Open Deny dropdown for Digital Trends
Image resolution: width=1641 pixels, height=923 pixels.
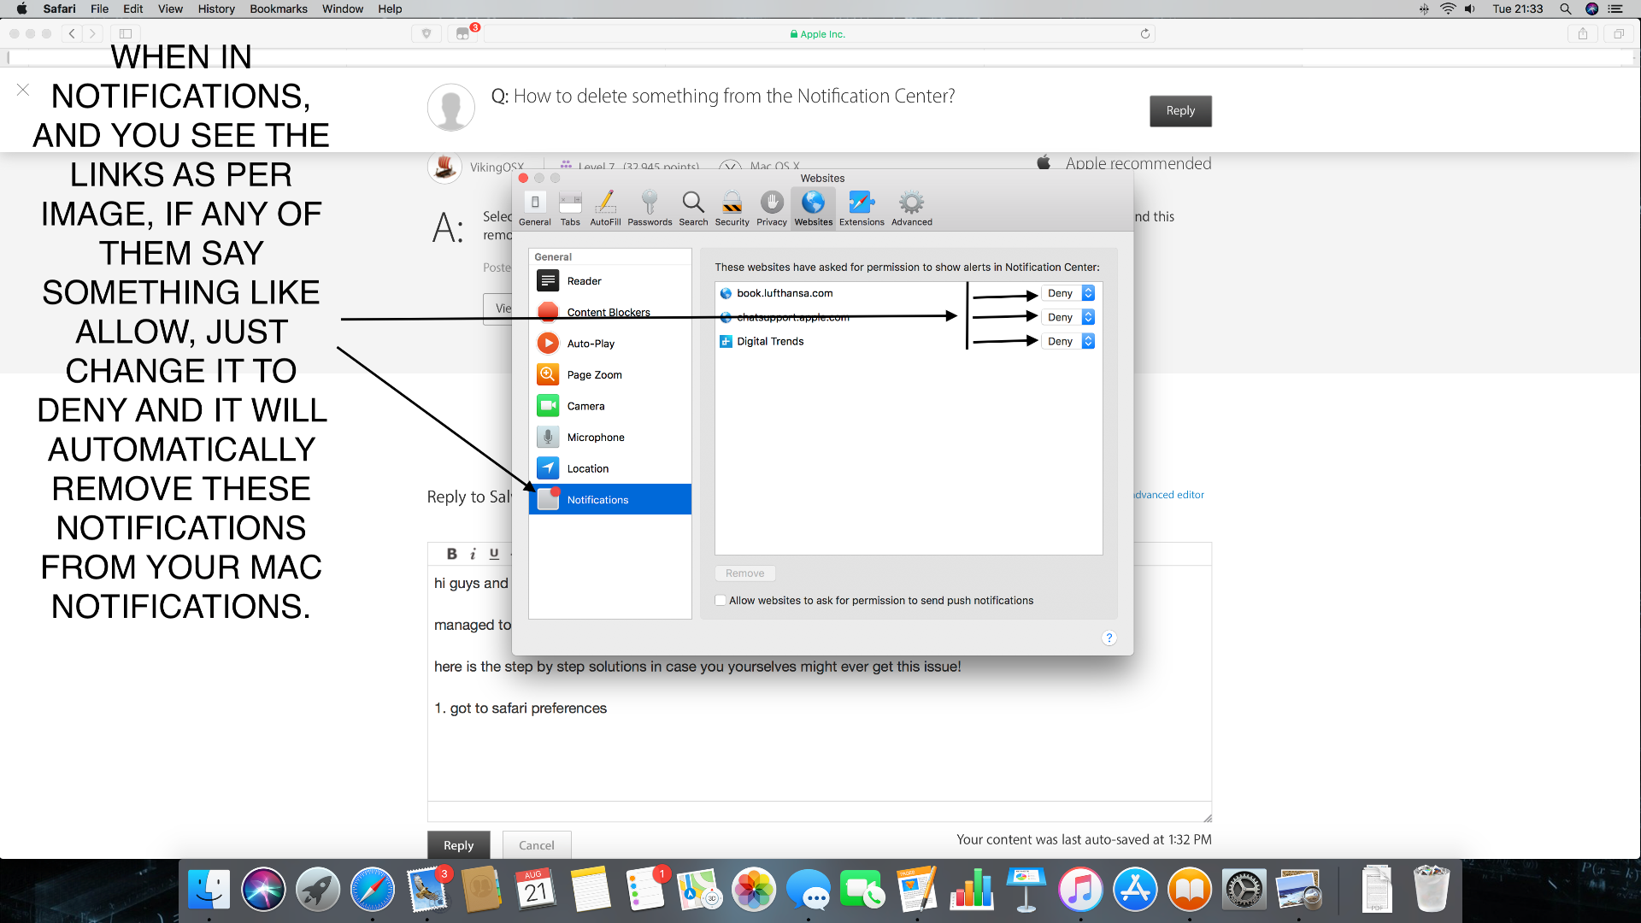click(1068, 341)
